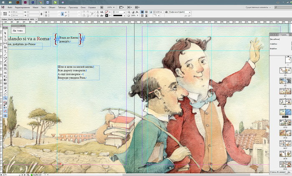Viewport: 292px width, 176px height.
Task: Open the Таблица menu
Action: click(62, 8)
